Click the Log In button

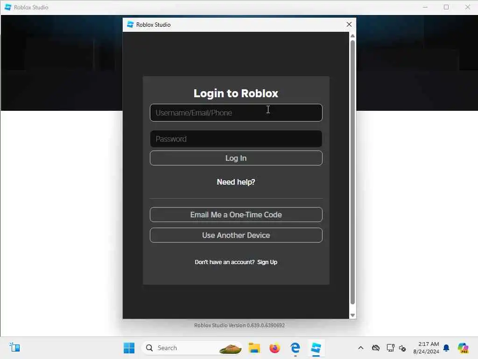pyautogui.click(x=236, y=158)
